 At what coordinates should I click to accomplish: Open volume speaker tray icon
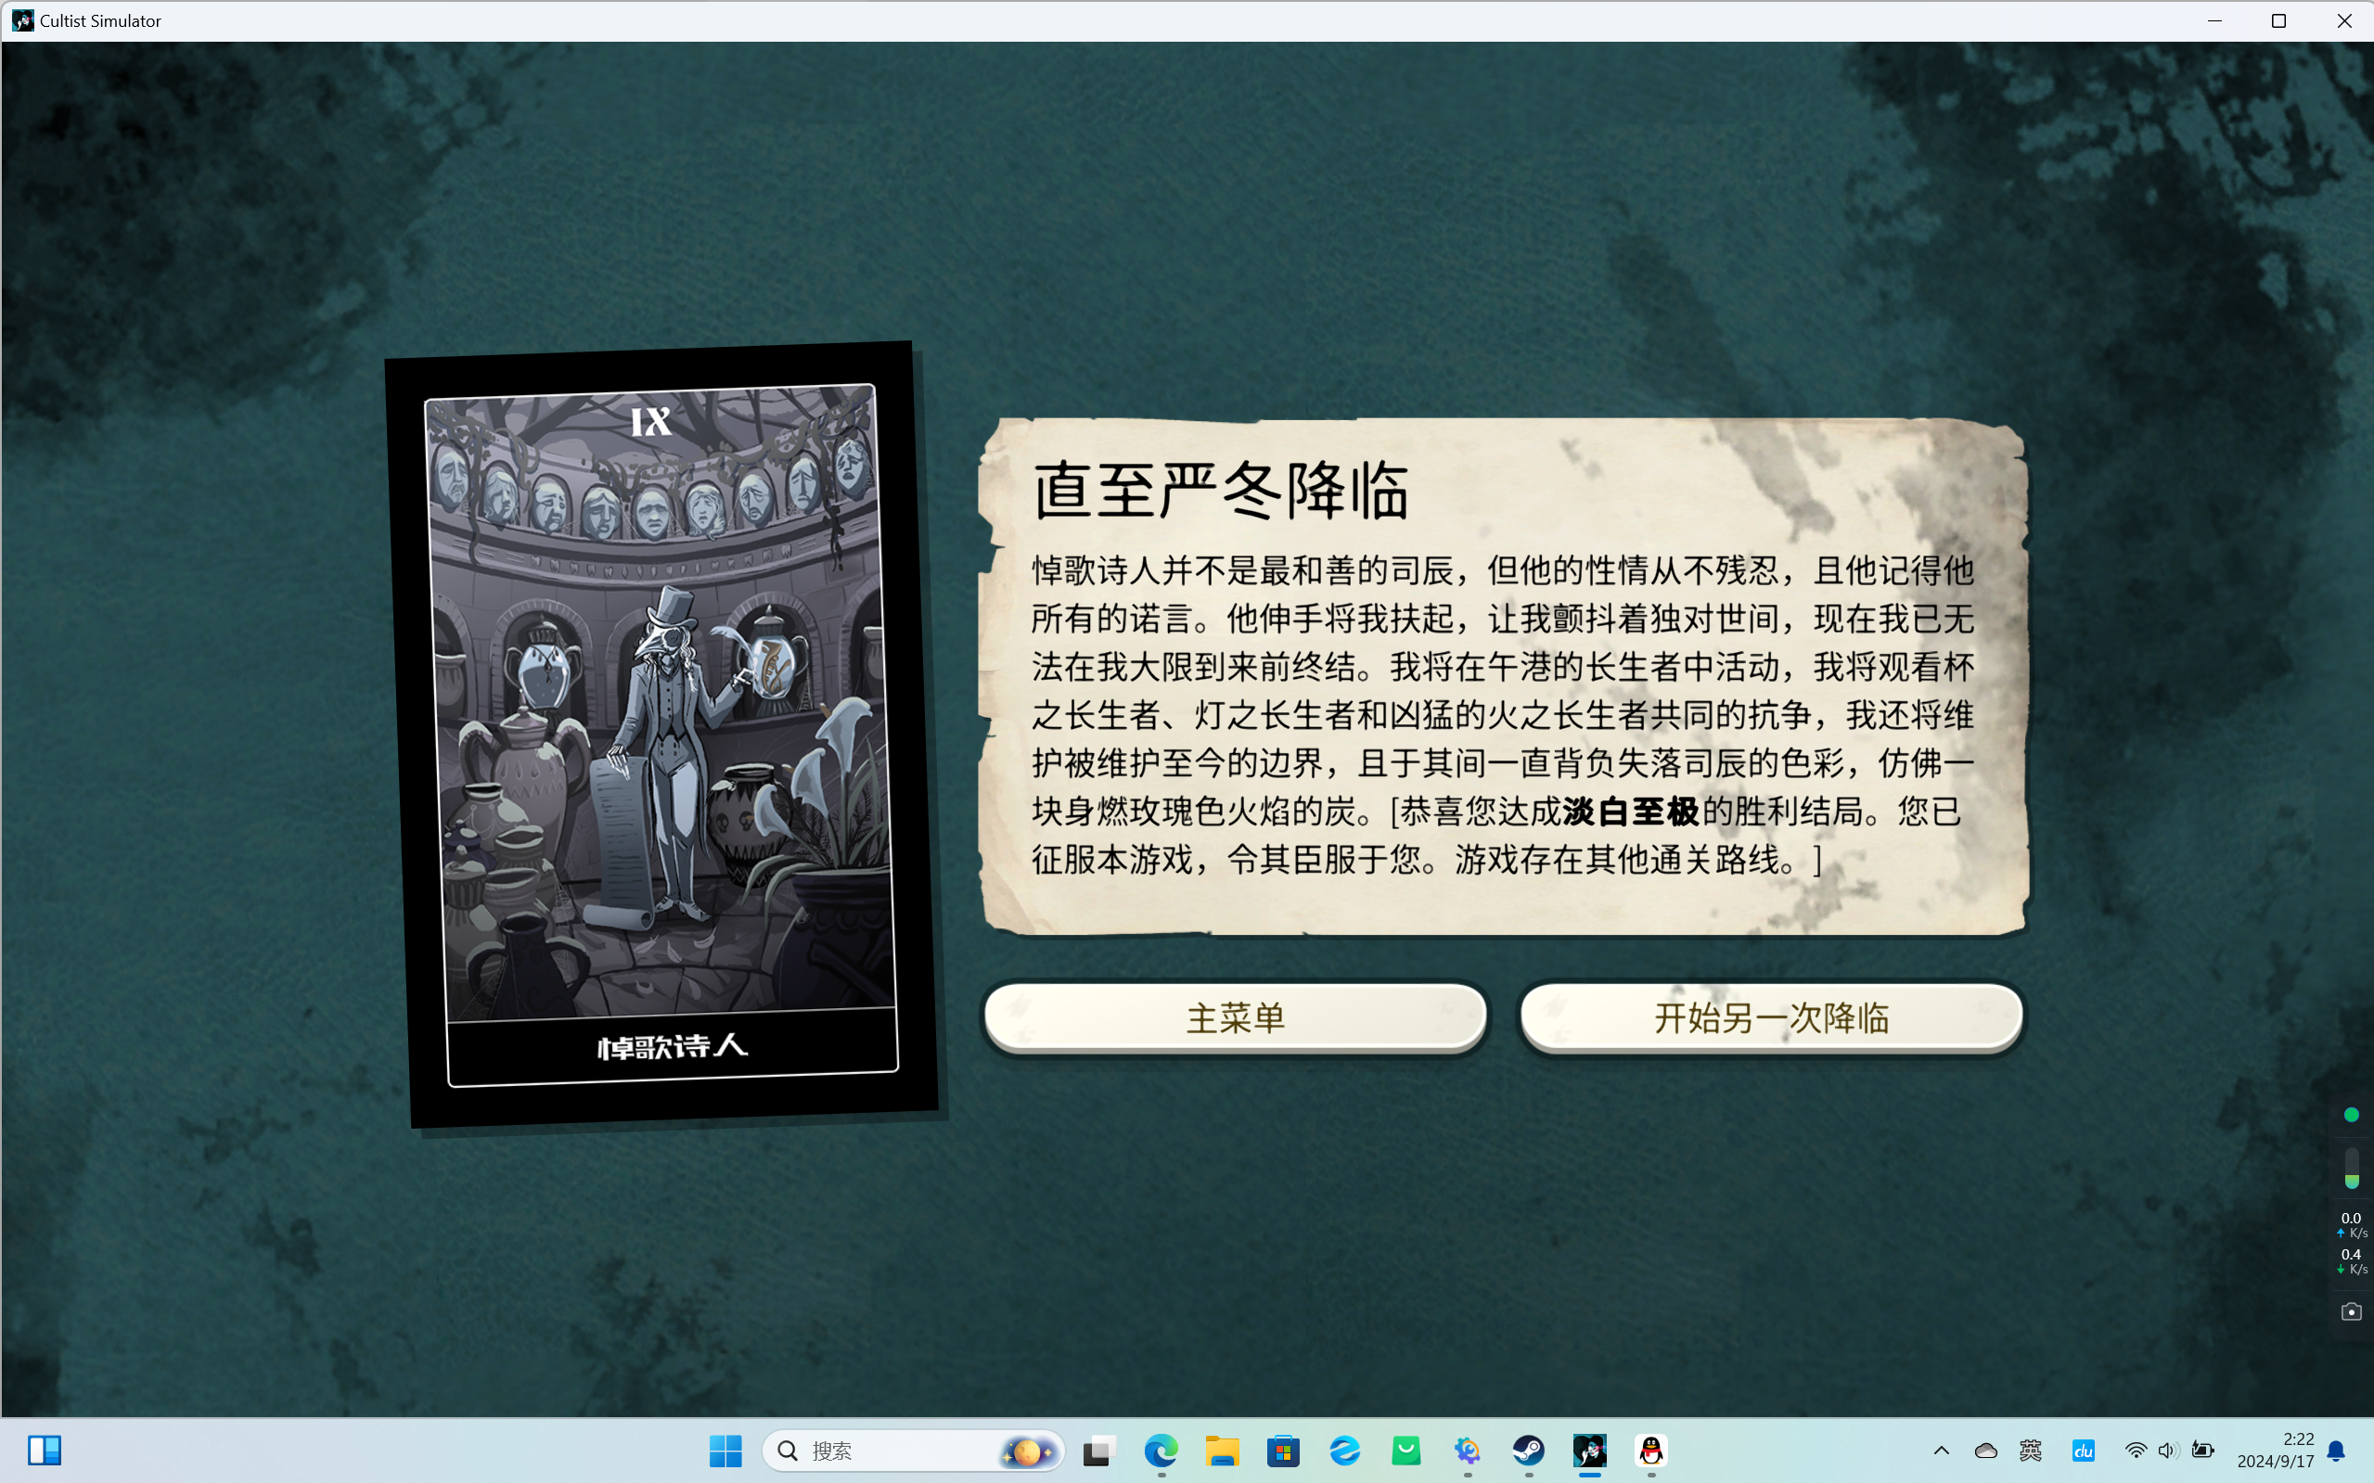(2167, 1450)
